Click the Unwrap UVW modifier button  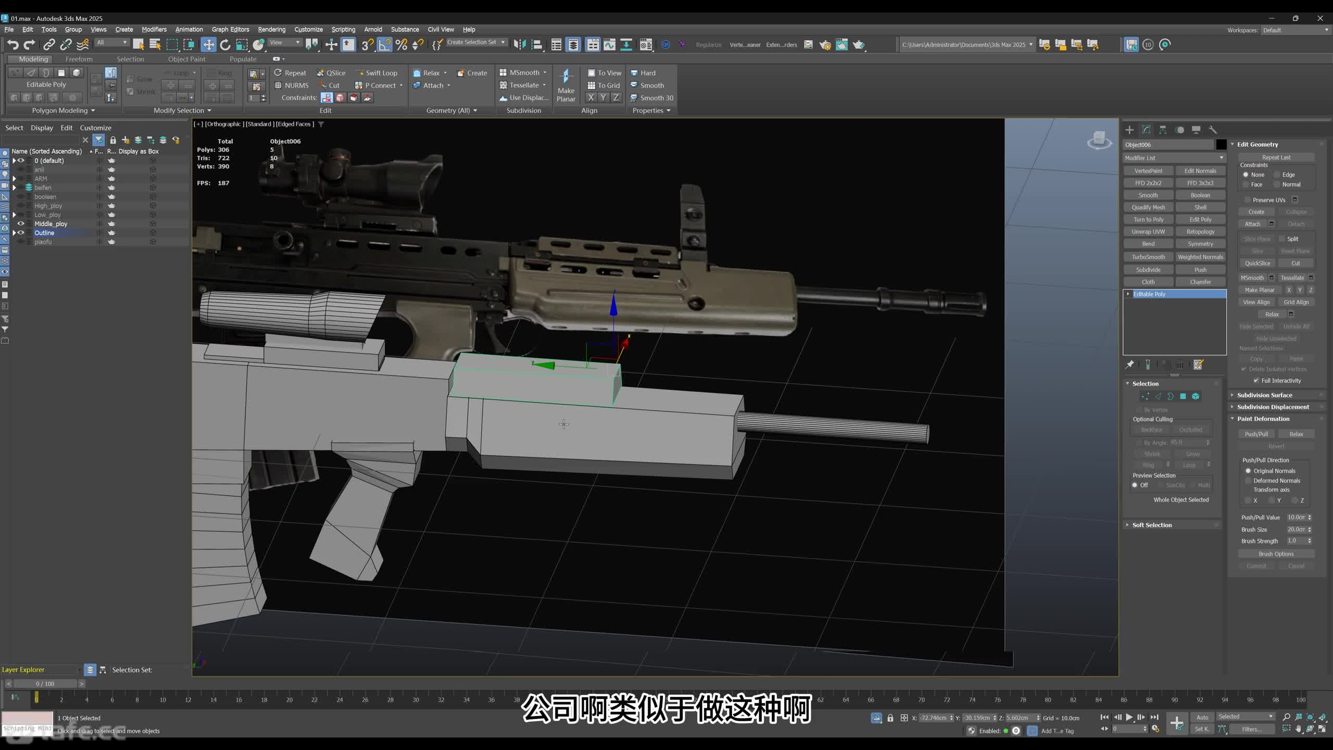tap(1148, 232)
